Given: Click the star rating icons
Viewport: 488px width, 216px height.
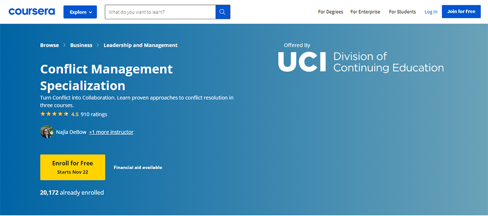Looking at the screenshot, I should click(54, 114).
